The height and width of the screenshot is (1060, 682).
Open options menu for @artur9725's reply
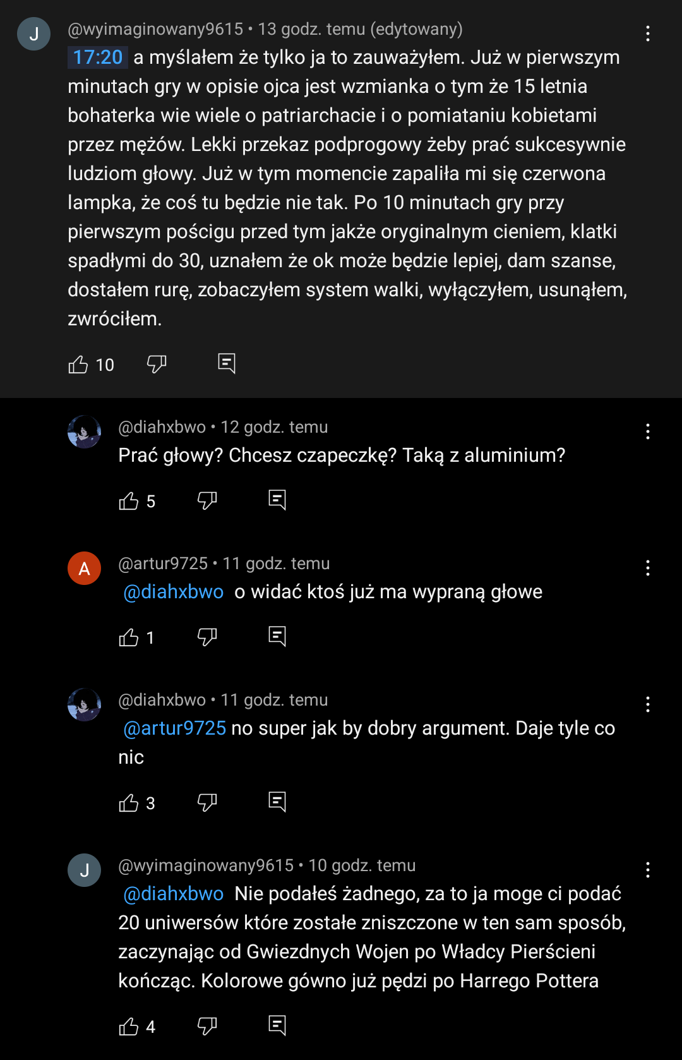648,568
